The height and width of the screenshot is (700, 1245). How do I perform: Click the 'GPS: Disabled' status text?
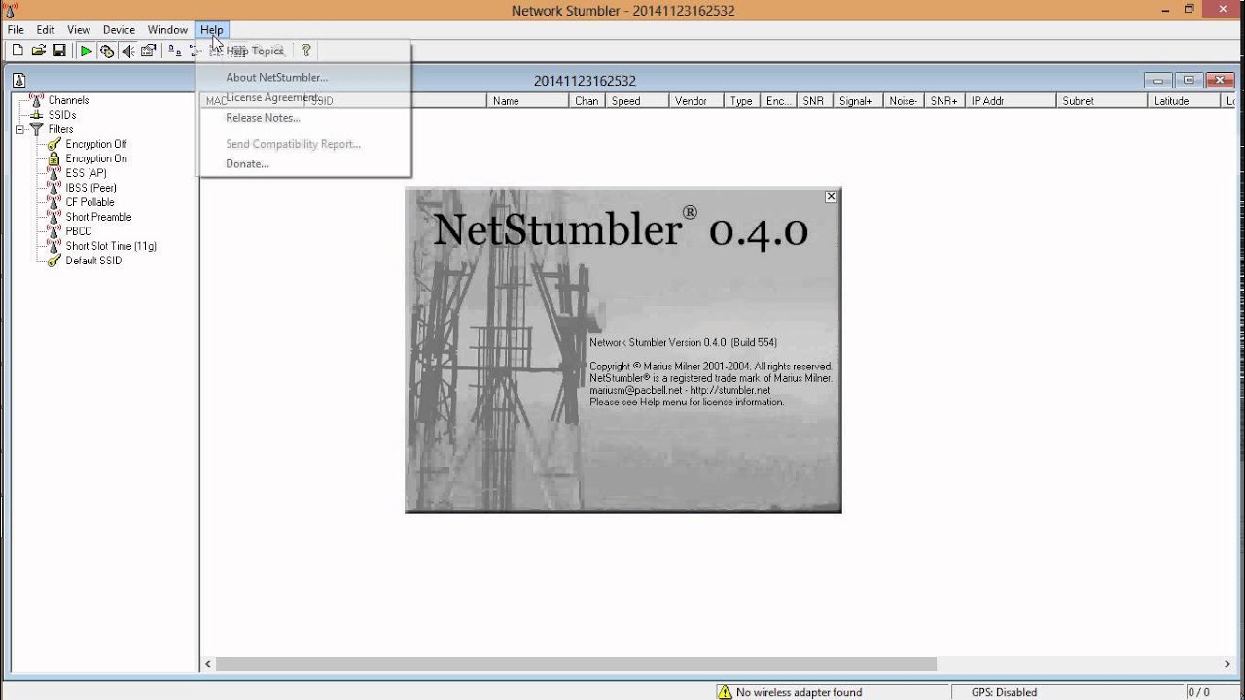pos(1004,692)
